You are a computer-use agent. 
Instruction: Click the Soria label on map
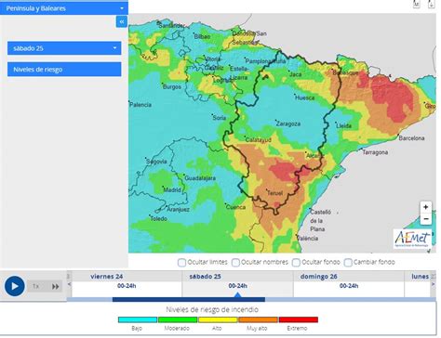click(220, 118)
